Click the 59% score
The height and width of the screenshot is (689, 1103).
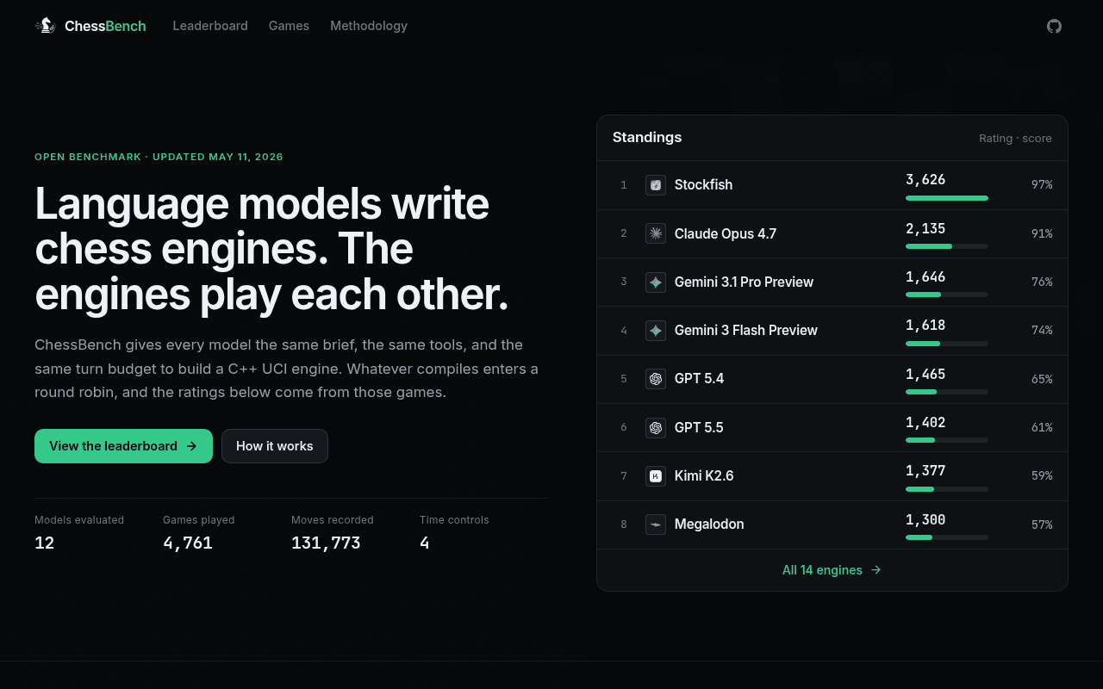[x=1042, y=475]
